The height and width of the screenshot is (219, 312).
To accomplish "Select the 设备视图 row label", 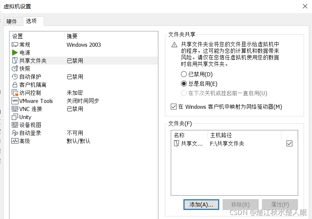I will [30, 125].
